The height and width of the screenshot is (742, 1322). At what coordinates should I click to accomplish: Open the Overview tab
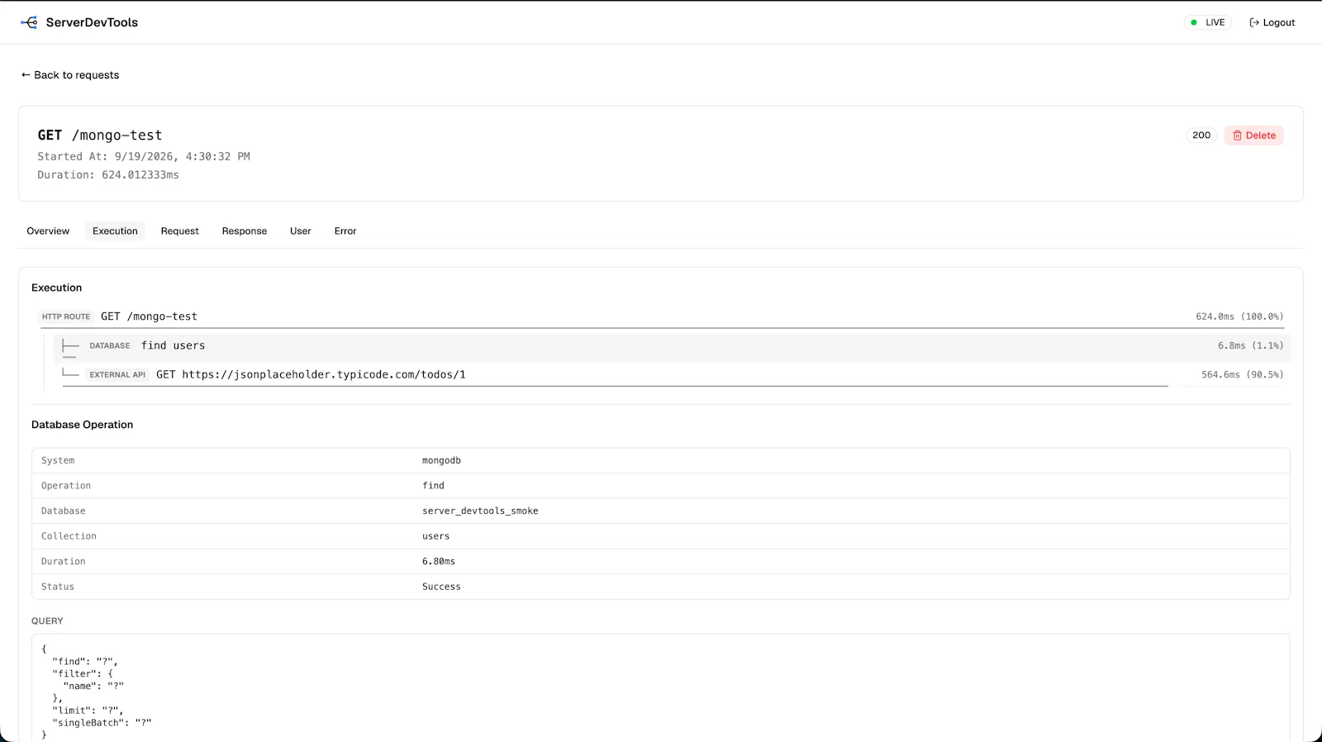(x=48, y=231)
